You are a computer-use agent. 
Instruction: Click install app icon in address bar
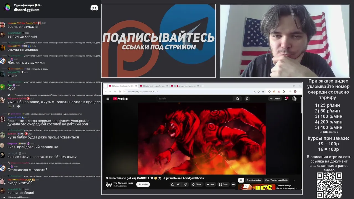(259, 91)
